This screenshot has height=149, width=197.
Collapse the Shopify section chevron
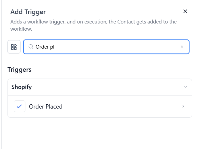pyautogui.click(x=186, y=87)
